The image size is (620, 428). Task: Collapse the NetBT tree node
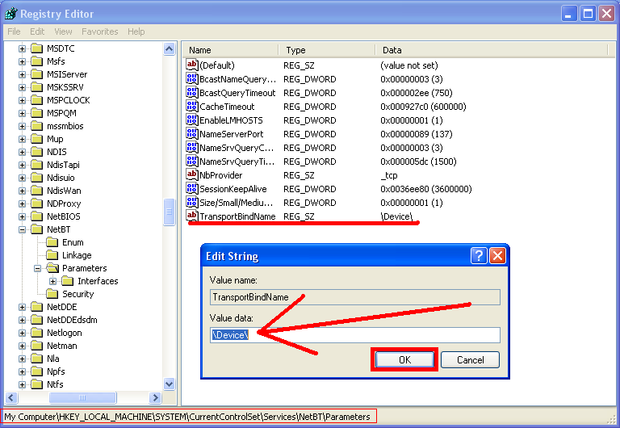pos(22,229)
